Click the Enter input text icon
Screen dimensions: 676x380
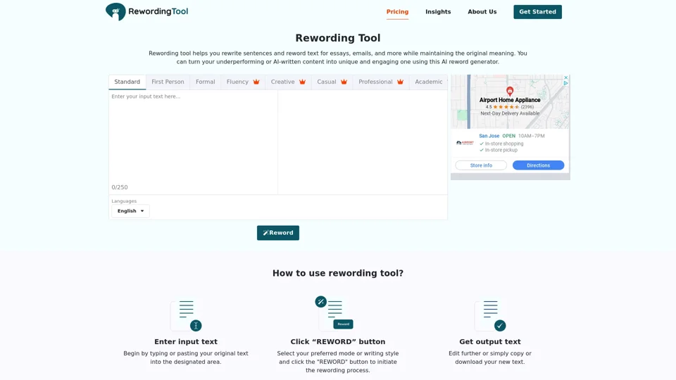[x=186, y=315]
